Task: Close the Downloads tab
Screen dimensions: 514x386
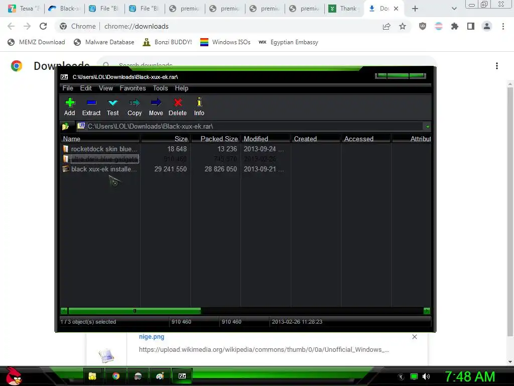Action: (396, 9)
